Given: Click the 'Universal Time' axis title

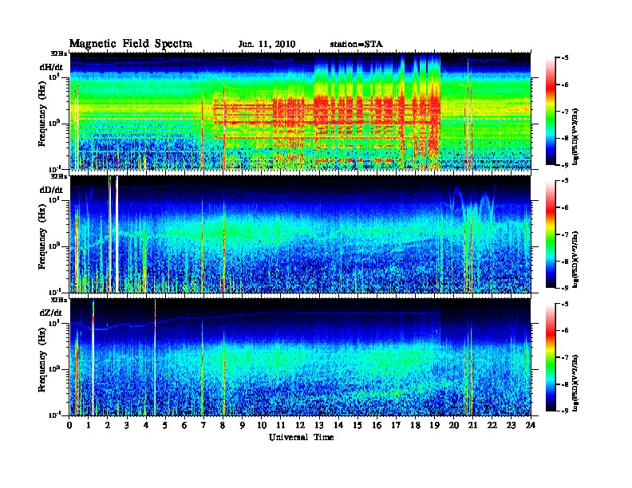Looking at the screenshot, I should (x=301, y=437).
